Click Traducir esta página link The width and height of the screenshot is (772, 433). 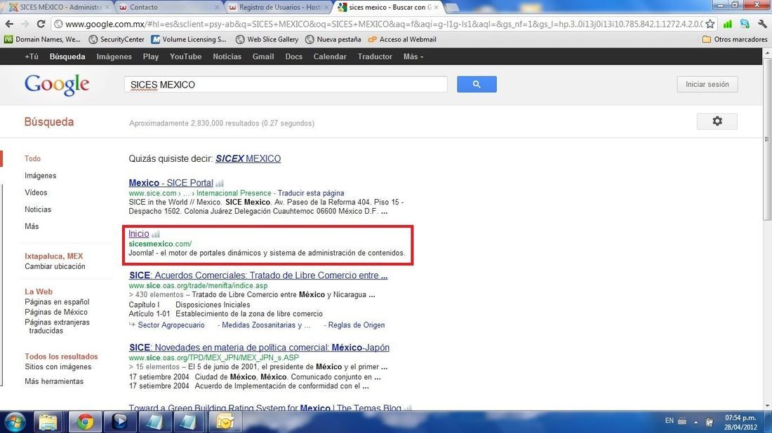point(311,193)
